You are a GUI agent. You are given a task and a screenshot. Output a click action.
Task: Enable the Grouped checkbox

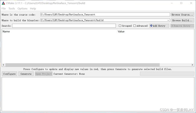click(120, 26)
